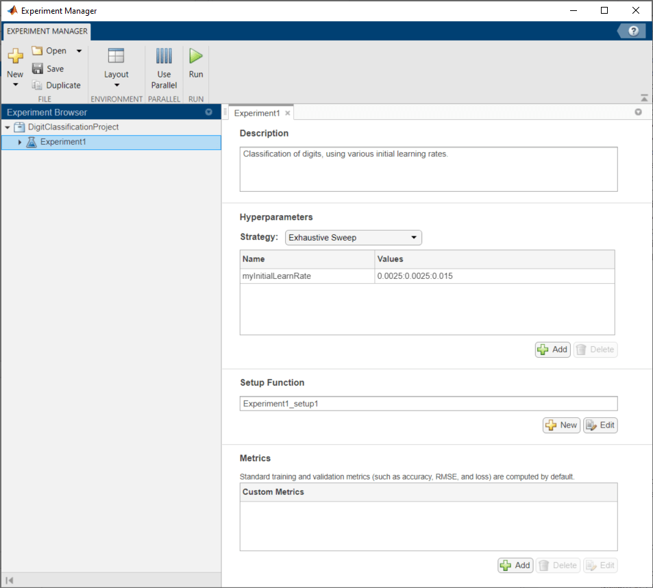Click the New experiment plus icon
The width and height of the screenshot is (653, 588).
[15, 56]
